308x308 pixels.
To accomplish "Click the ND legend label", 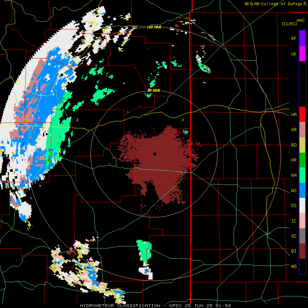I will (x=294, y=267).
